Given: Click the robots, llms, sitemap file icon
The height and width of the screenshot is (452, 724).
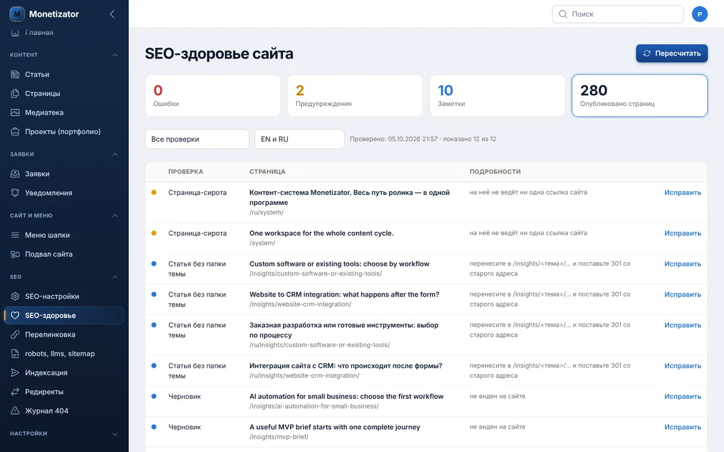Looking at the screenshot, I should 15,354.
